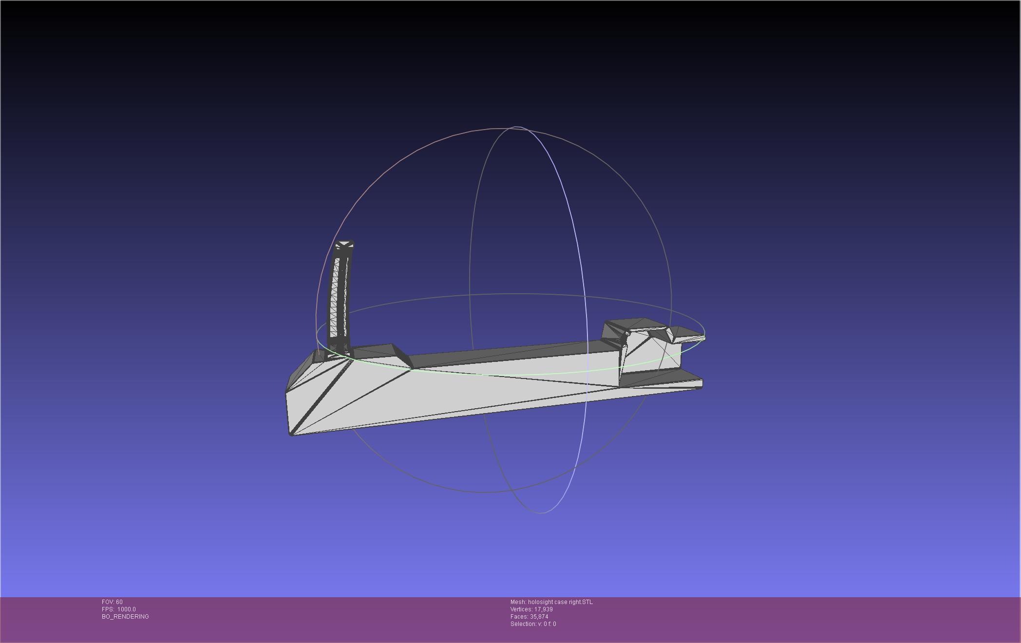Click the FPS 1000.0 readout
The width and height of the screenshot is (1021, 643).
[118, 609]
